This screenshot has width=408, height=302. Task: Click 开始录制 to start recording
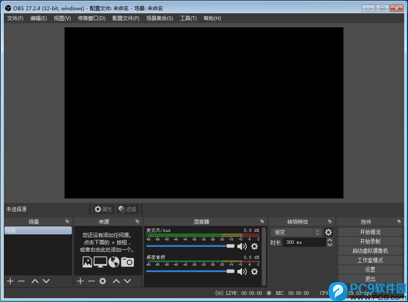pos(370,241)
